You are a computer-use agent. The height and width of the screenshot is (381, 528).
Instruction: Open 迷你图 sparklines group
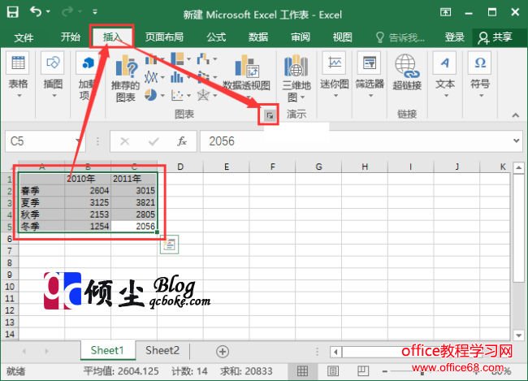(335, 75)
